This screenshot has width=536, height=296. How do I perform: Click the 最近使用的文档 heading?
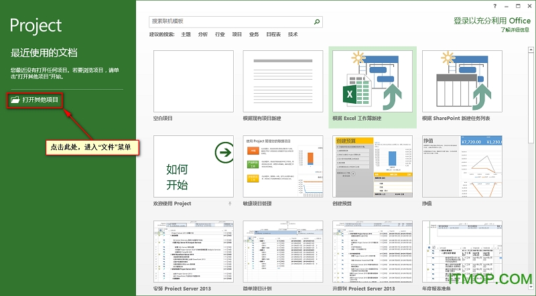point(44,53)
